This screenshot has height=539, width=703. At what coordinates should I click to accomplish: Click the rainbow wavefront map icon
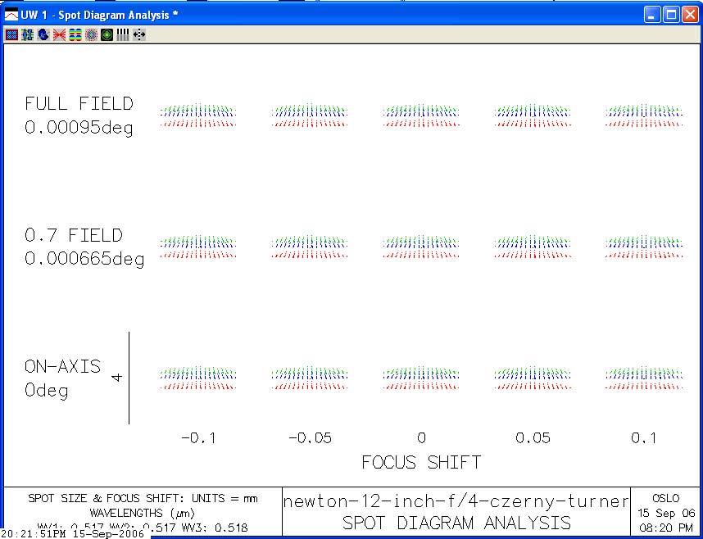click(75, 35)
